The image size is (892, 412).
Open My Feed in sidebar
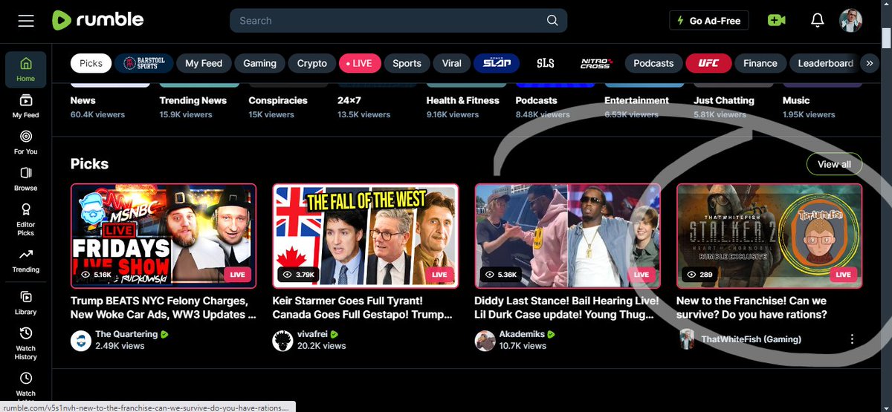pos(26,105)
